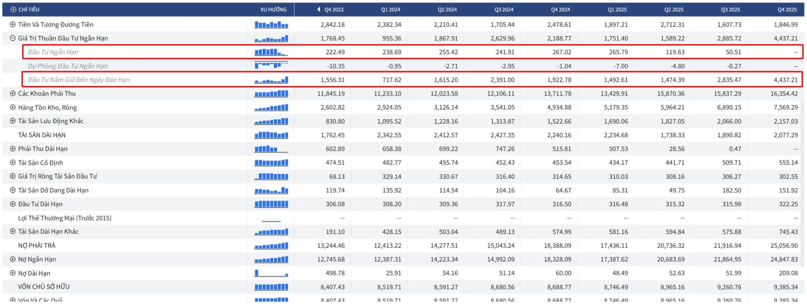Click the plus icon beside Nợ Ngắn Hạn
Viewport: 807px width, 304px height.
point(13,260)
